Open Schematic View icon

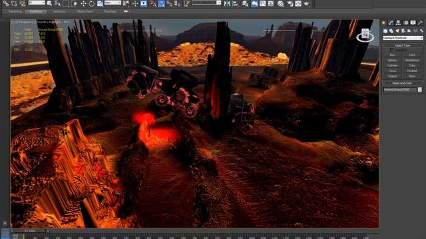pos(271,3)
